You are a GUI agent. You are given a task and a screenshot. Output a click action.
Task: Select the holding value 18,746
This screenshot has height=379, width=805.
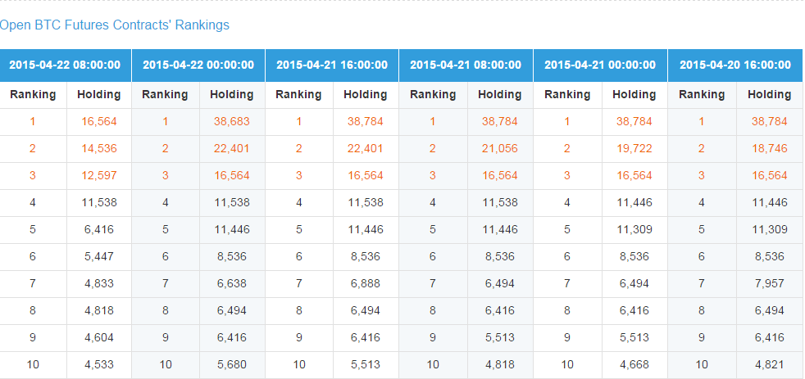point(770,149)
